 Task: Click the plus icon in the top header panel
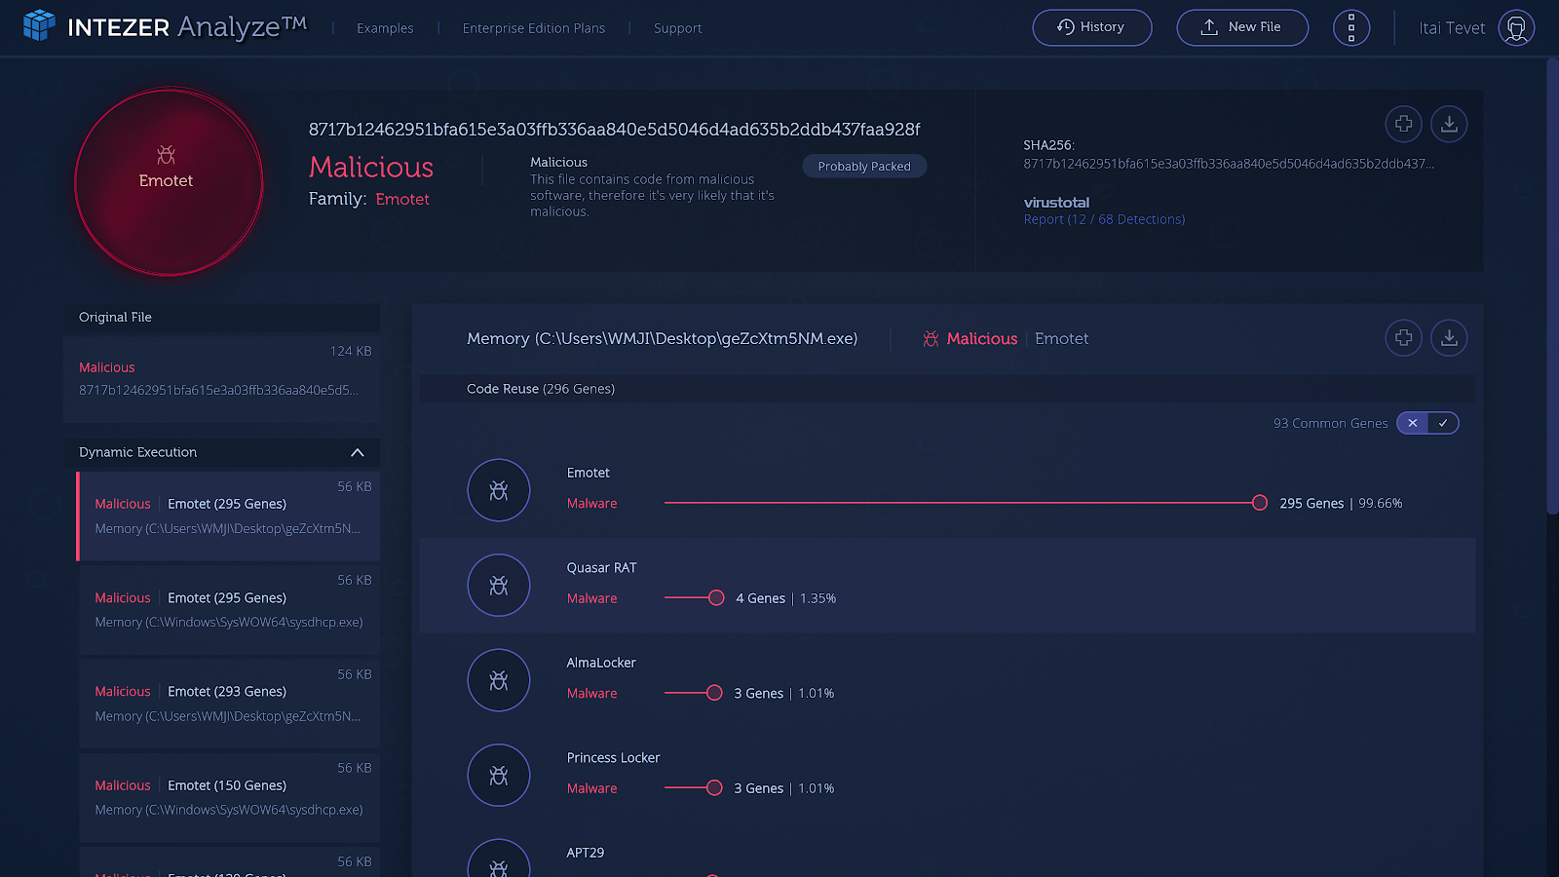[x=1403, y=124]
